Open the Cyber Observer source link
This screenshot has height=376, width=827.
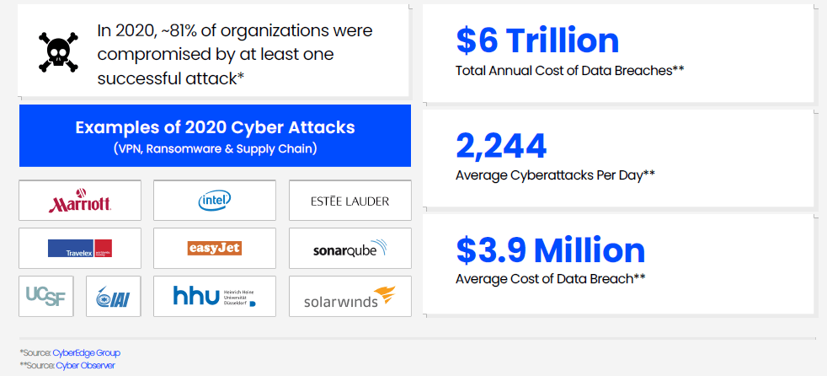coord(85,365)
